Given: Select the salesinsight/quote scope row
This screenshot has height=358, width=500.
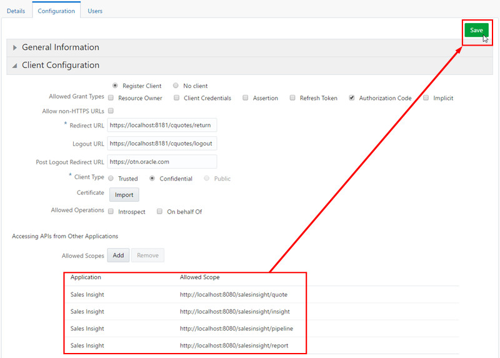Looking at the screenshot, I should tap(262, 294).
